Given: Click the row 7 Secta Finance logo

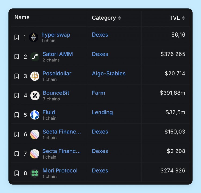Looking at the screenshot, I should pos(35,154).
